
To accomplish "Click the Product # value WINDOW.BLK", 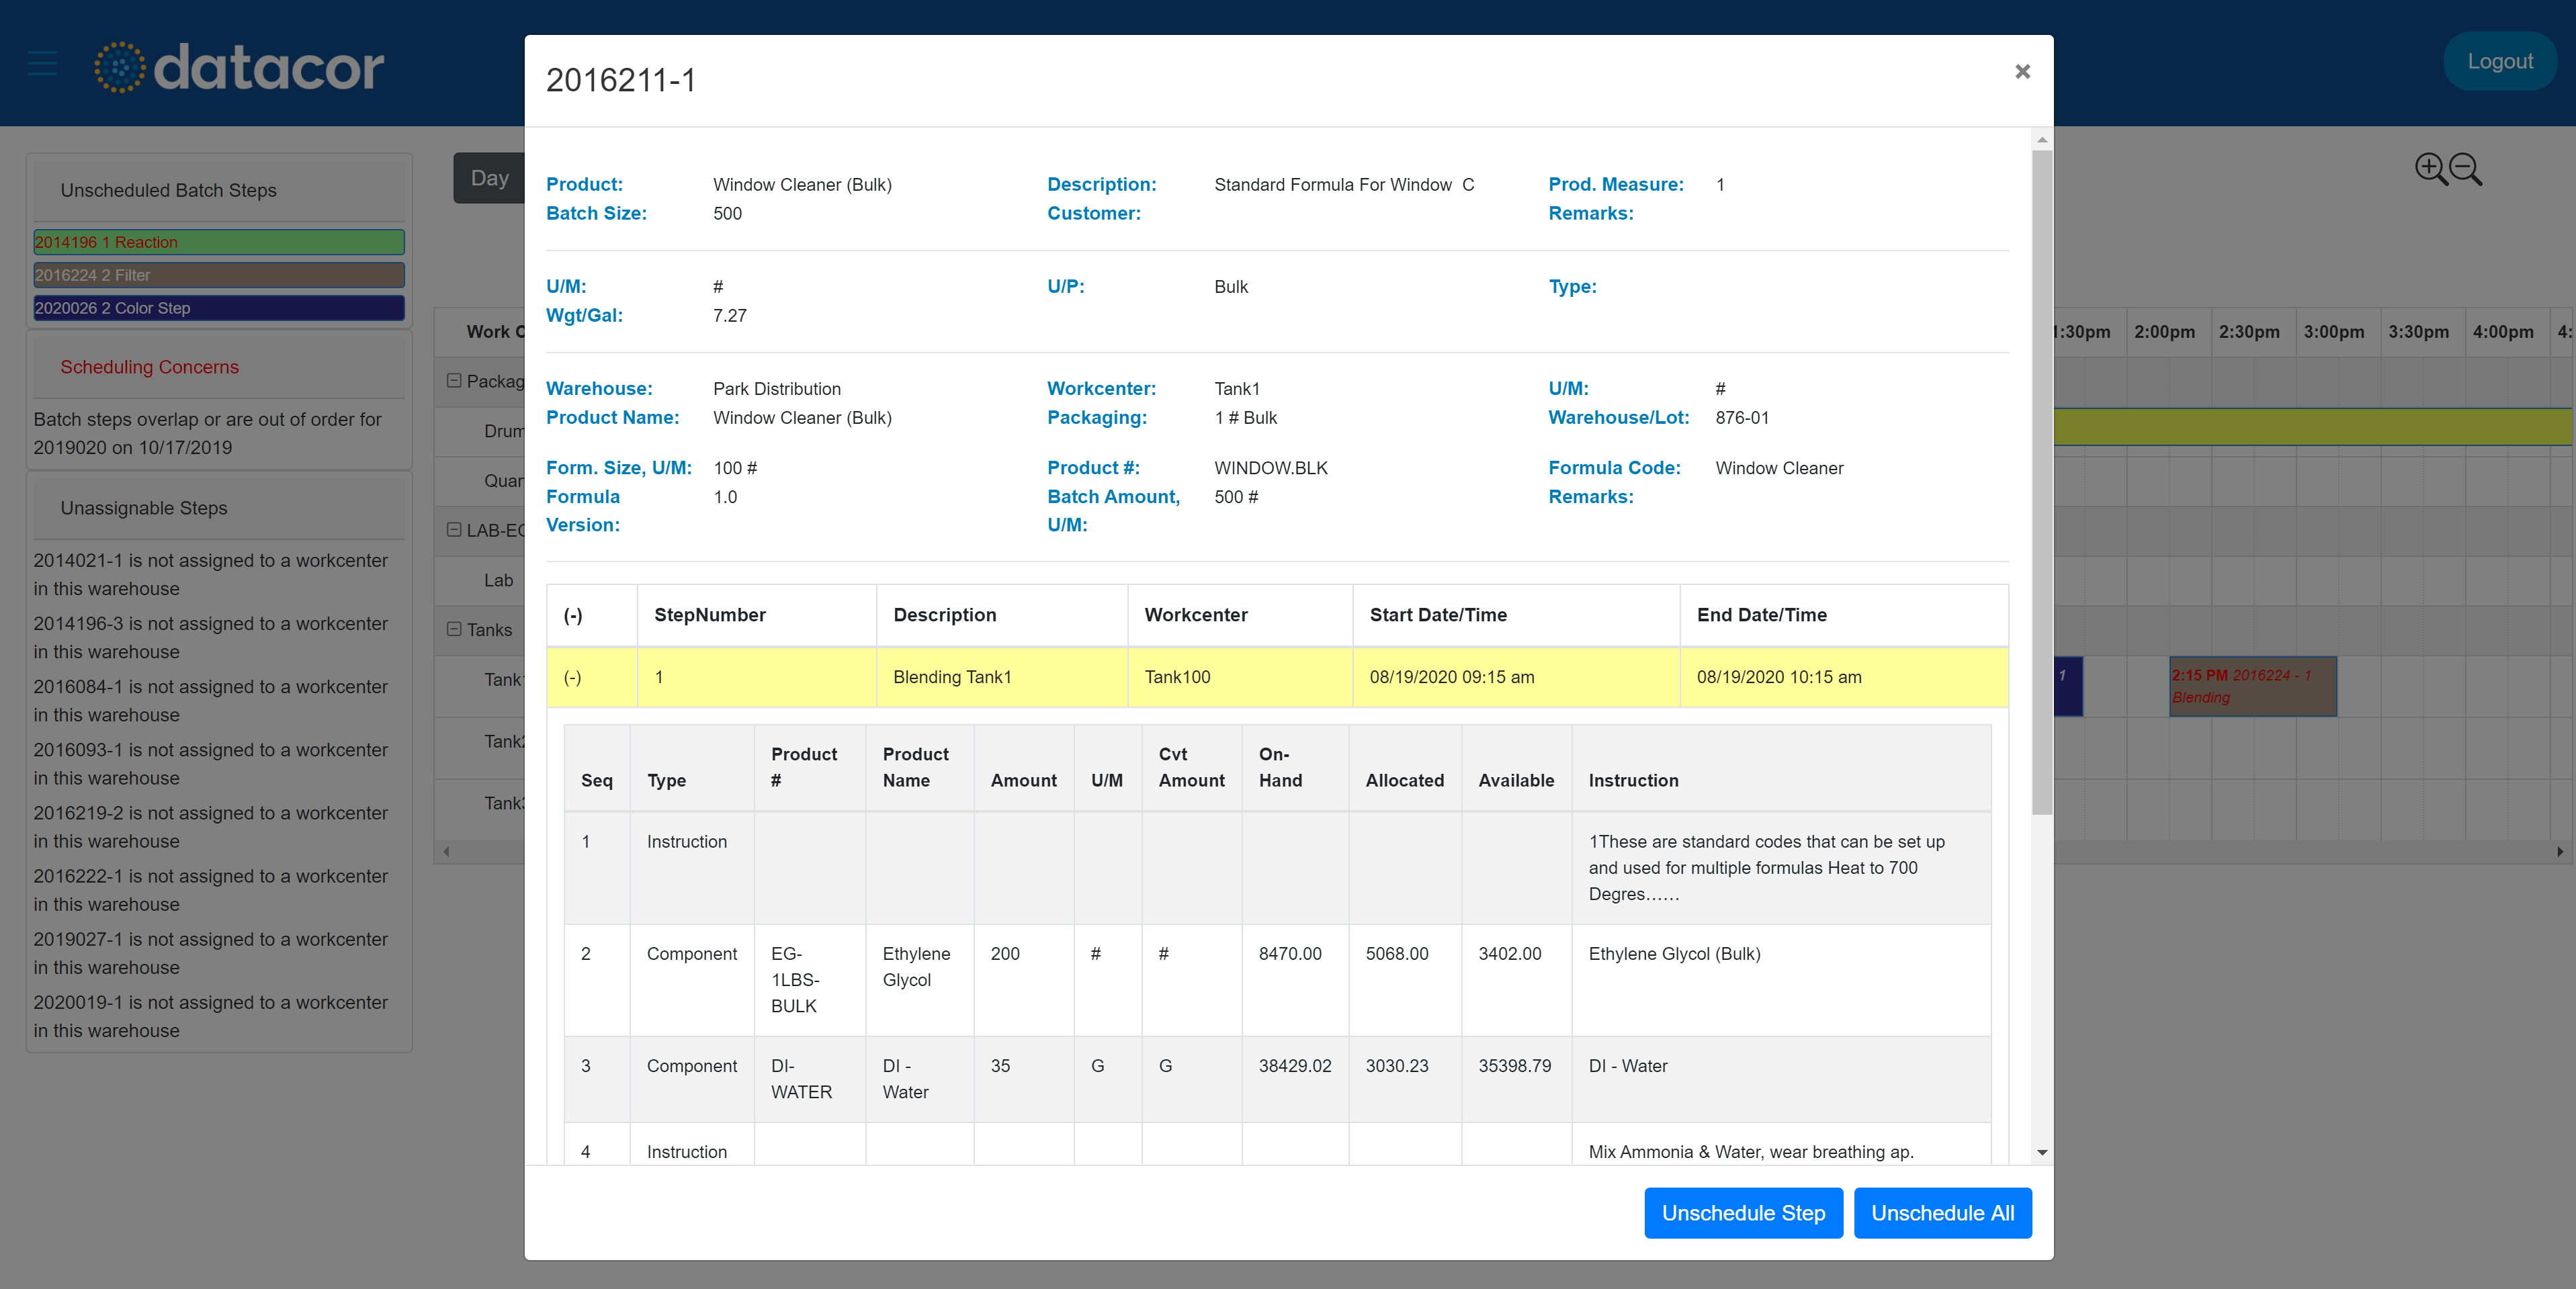I will (x=1270, y=468).
